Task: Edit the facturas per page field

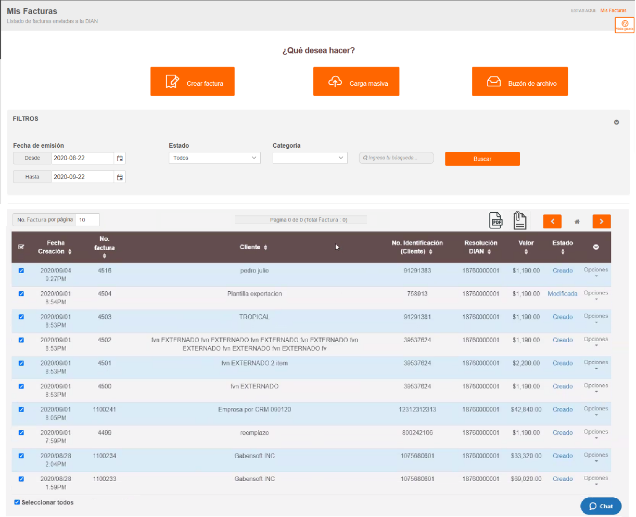Action: (87, 220)
